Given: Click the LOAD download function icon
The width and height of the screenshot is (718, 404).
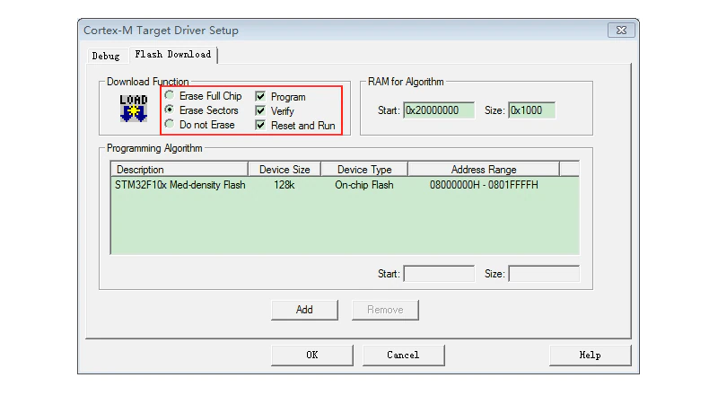Looking at the screenshot, I should [x=133, y=108].
